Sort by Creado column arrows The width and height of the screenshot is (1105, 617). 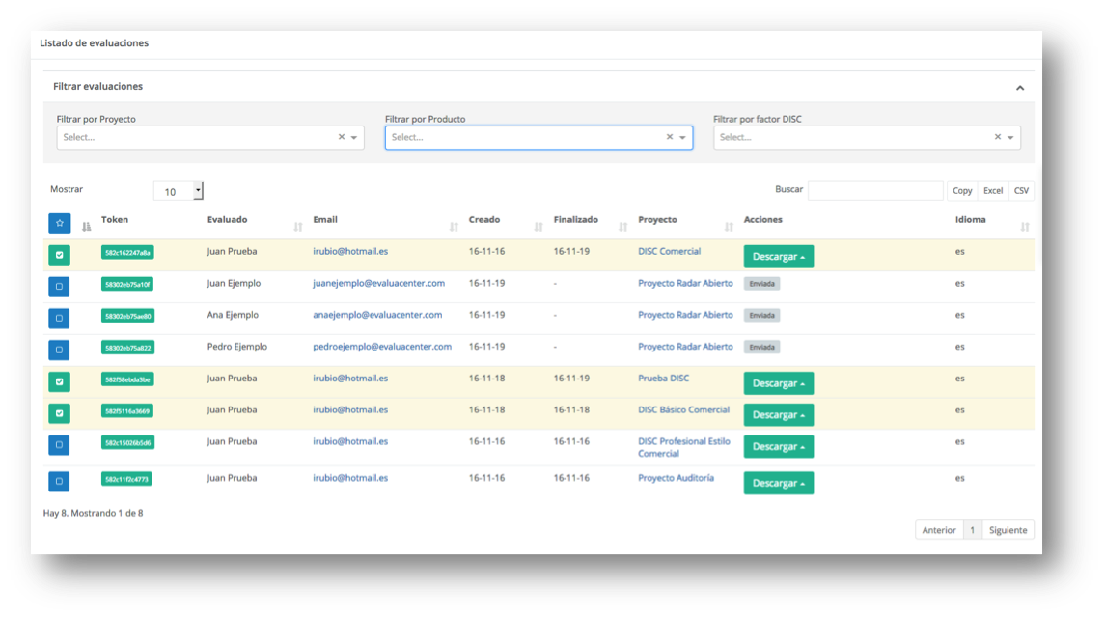[539, 226]
